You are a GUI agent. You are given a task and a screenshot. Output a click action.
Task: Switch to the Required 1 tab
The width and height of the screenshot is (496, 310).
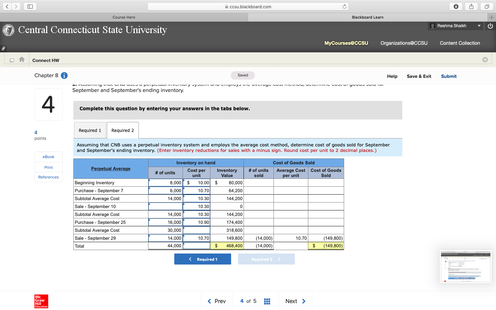[x=90, y=130]
